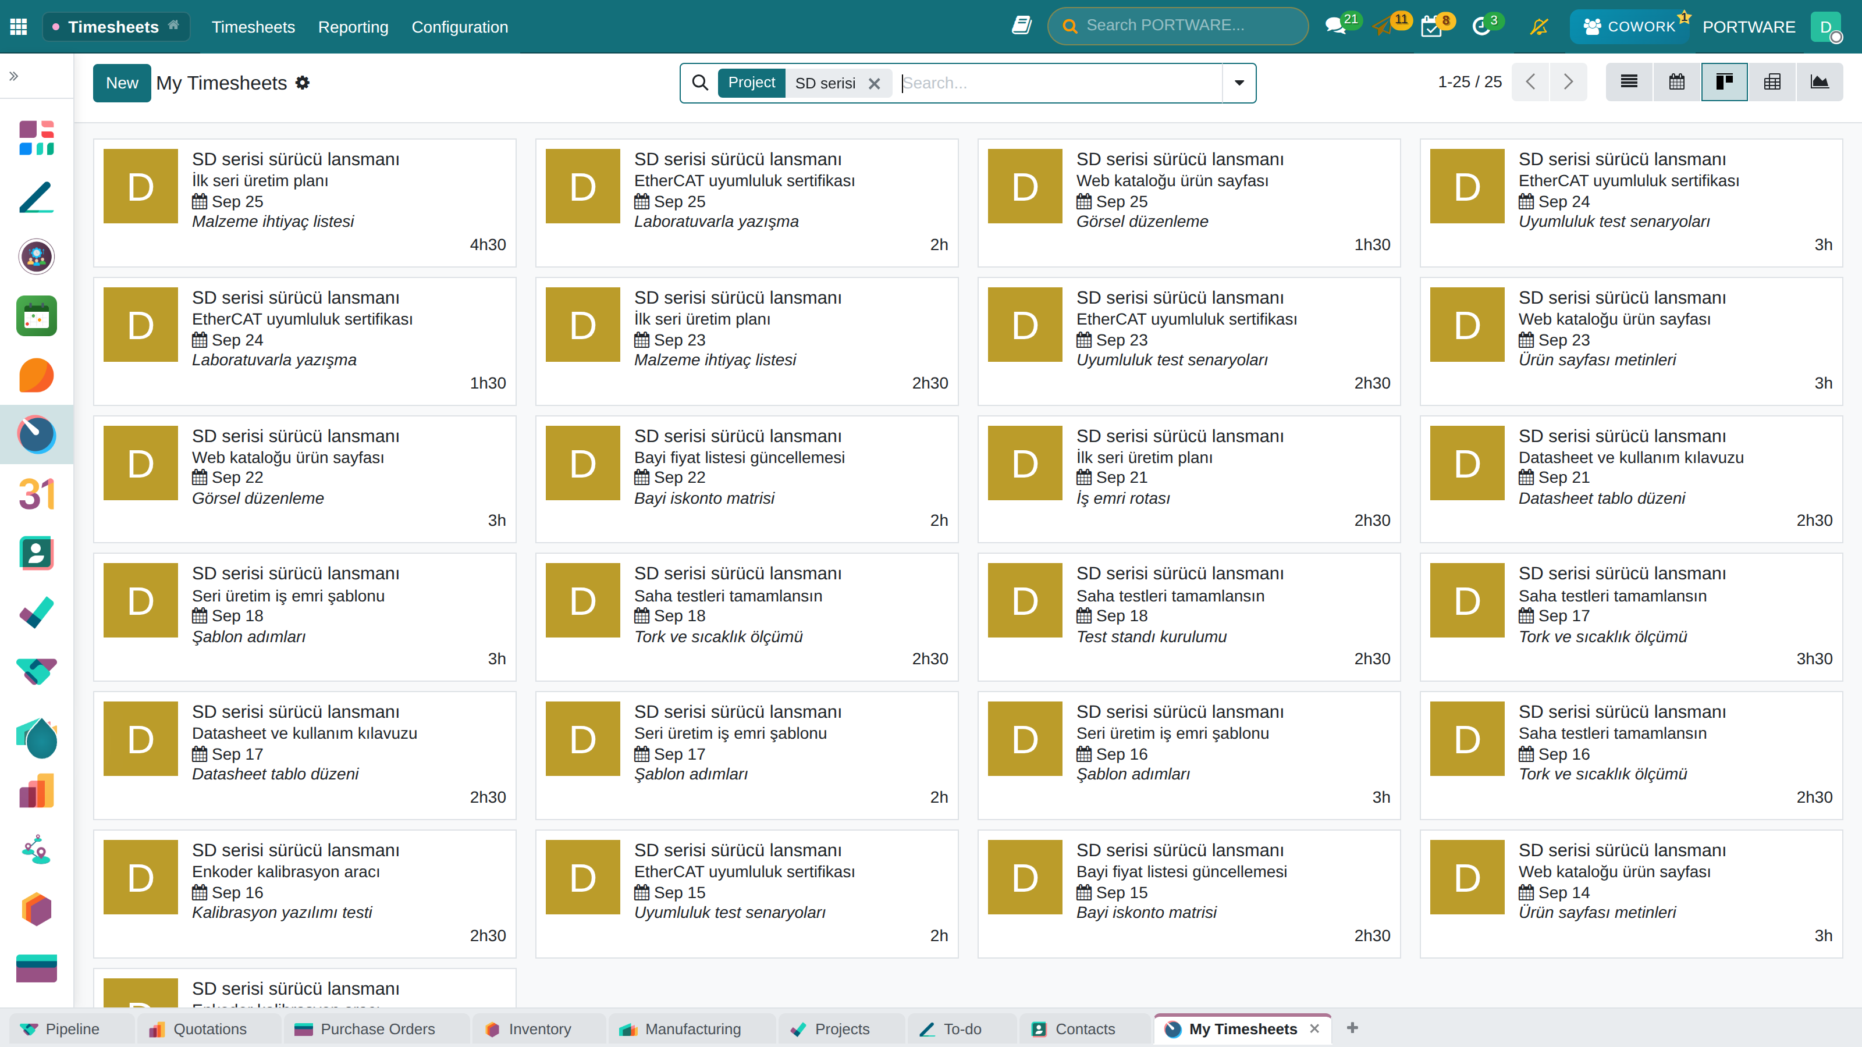Open the Test standı kurulumu card

[1188, 617]
